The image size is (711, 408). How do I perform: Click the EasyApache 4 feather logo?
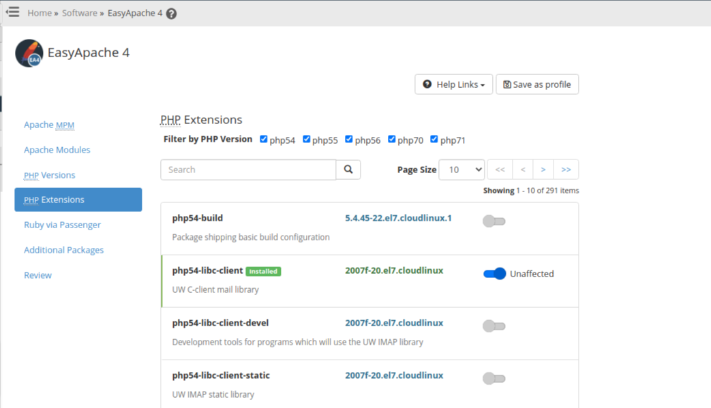[29, 53]
